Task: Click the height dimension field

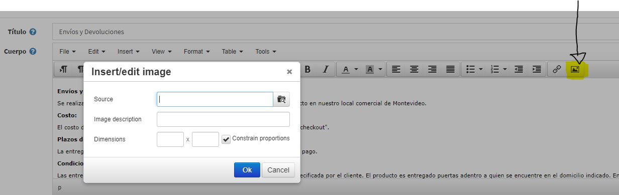Action: point(205,139)
